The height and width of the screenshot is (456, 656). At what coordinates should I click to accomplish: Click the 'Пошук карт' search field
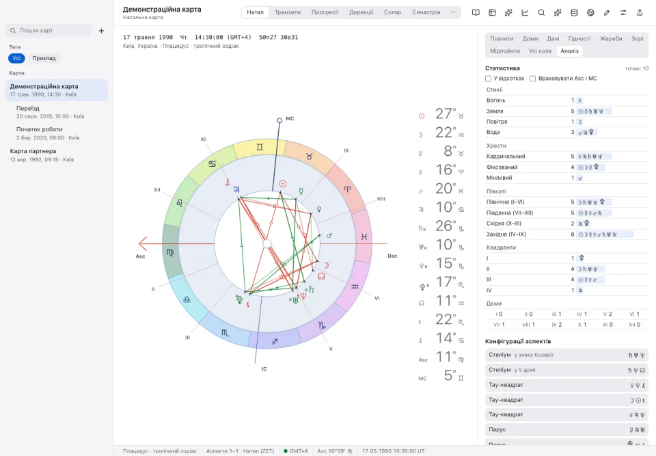click(49, 31)
